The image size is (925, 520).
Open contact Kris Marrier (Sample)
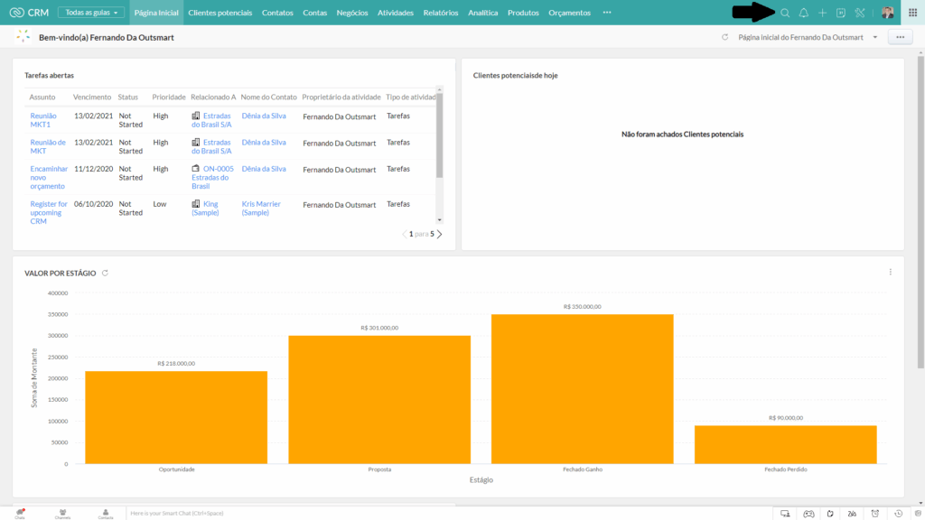pos(261,209)
